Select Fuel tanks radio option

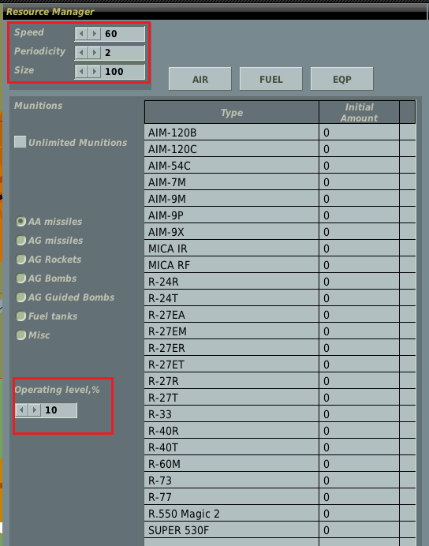[x=21, y=316]
